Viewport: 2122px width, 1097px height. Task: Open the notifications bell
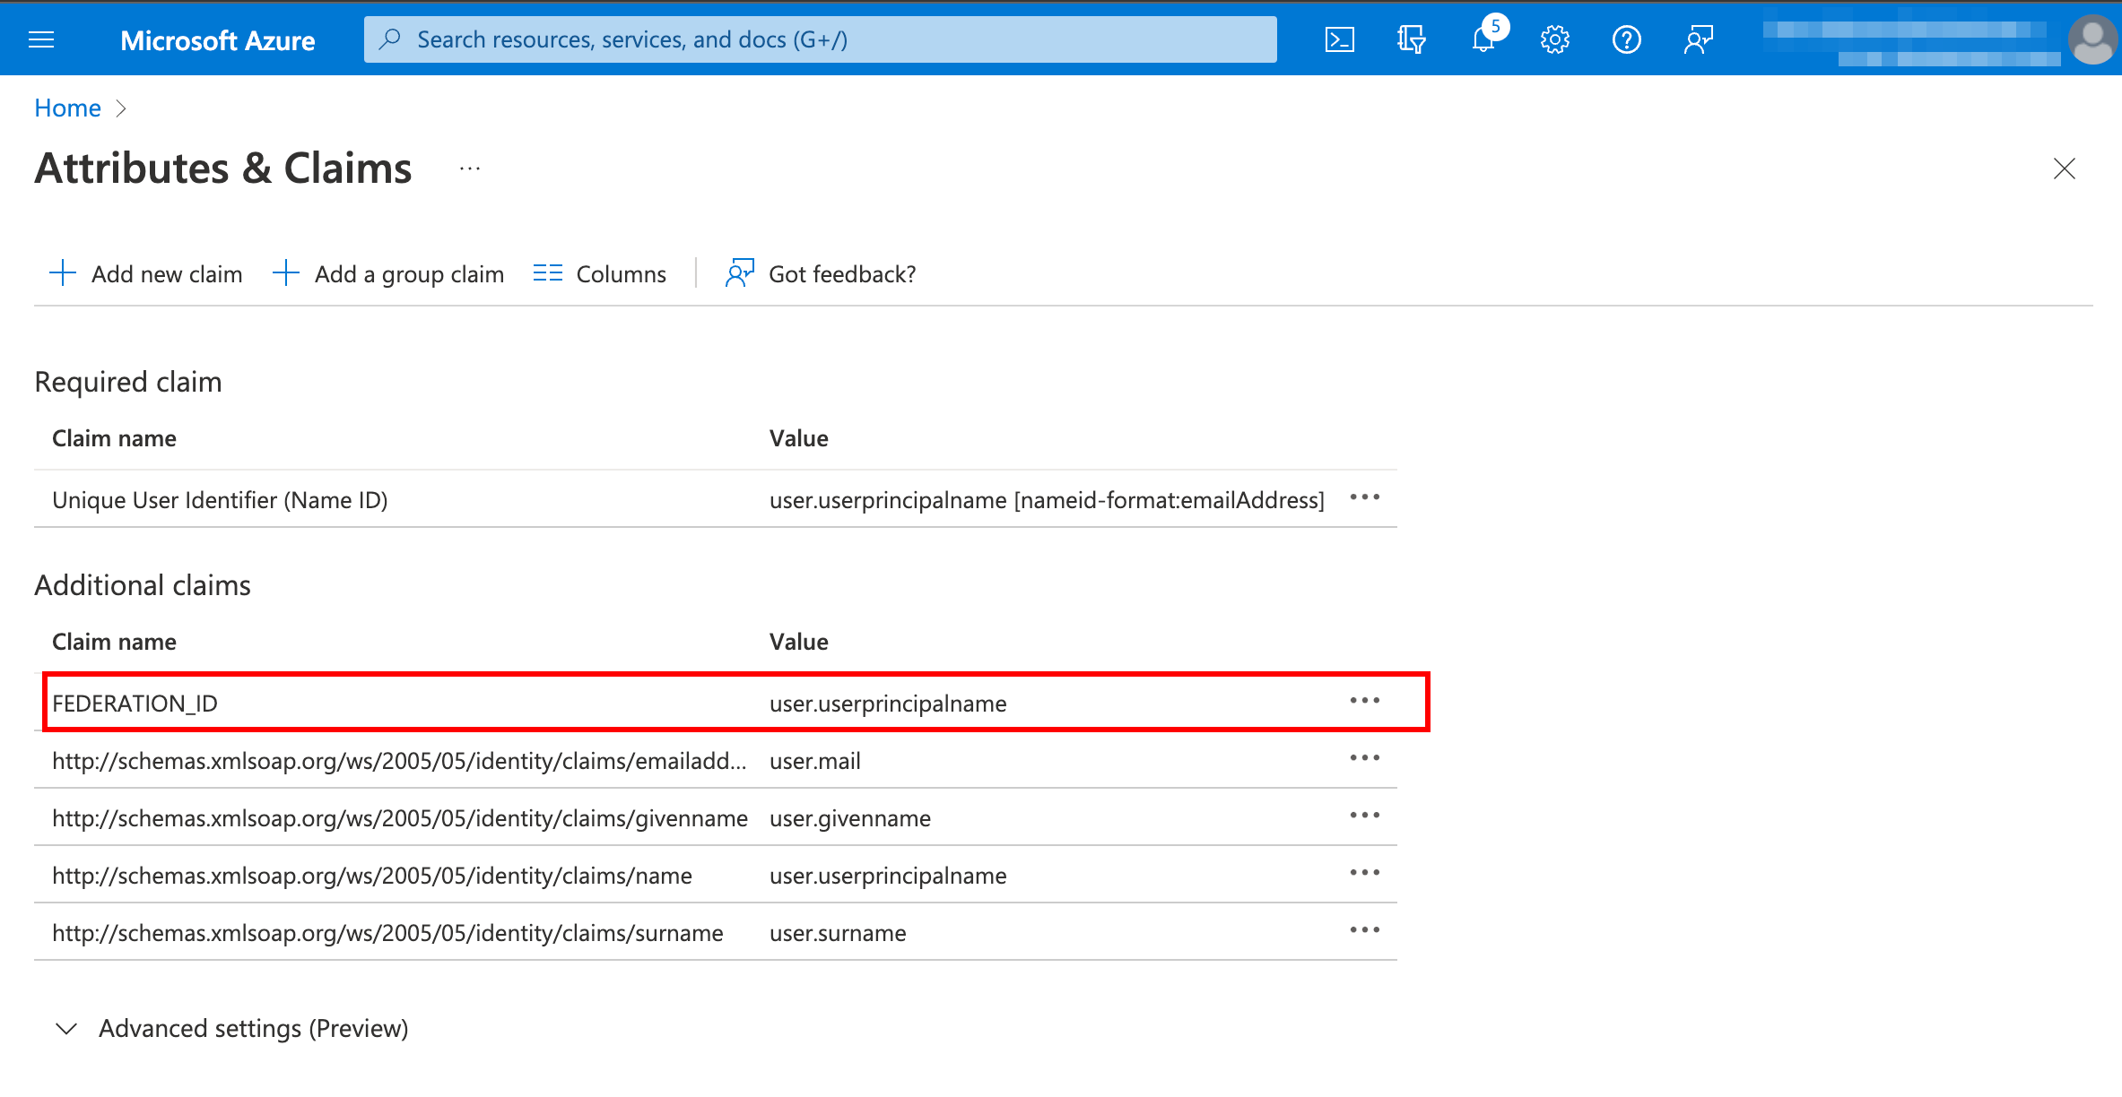click(1484, 39)
